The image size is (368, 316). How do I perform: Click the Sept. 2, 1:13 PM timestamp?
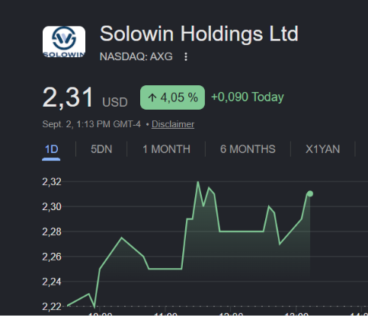pos(91,124)
